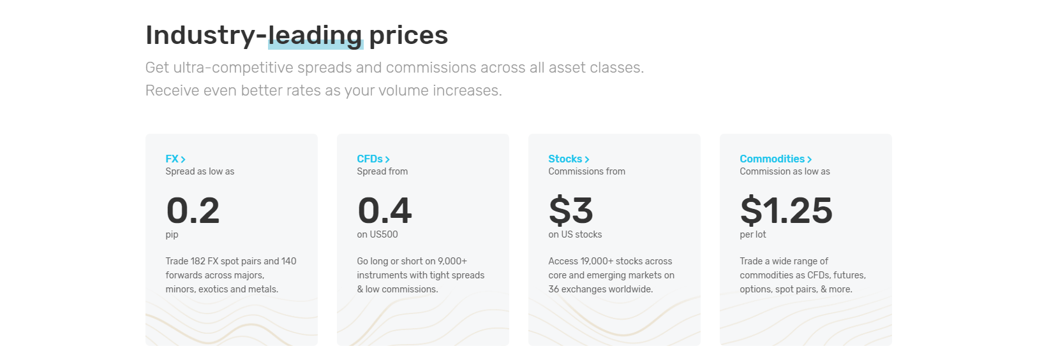
Task: Open the FX pricing link
Action: 172,159
